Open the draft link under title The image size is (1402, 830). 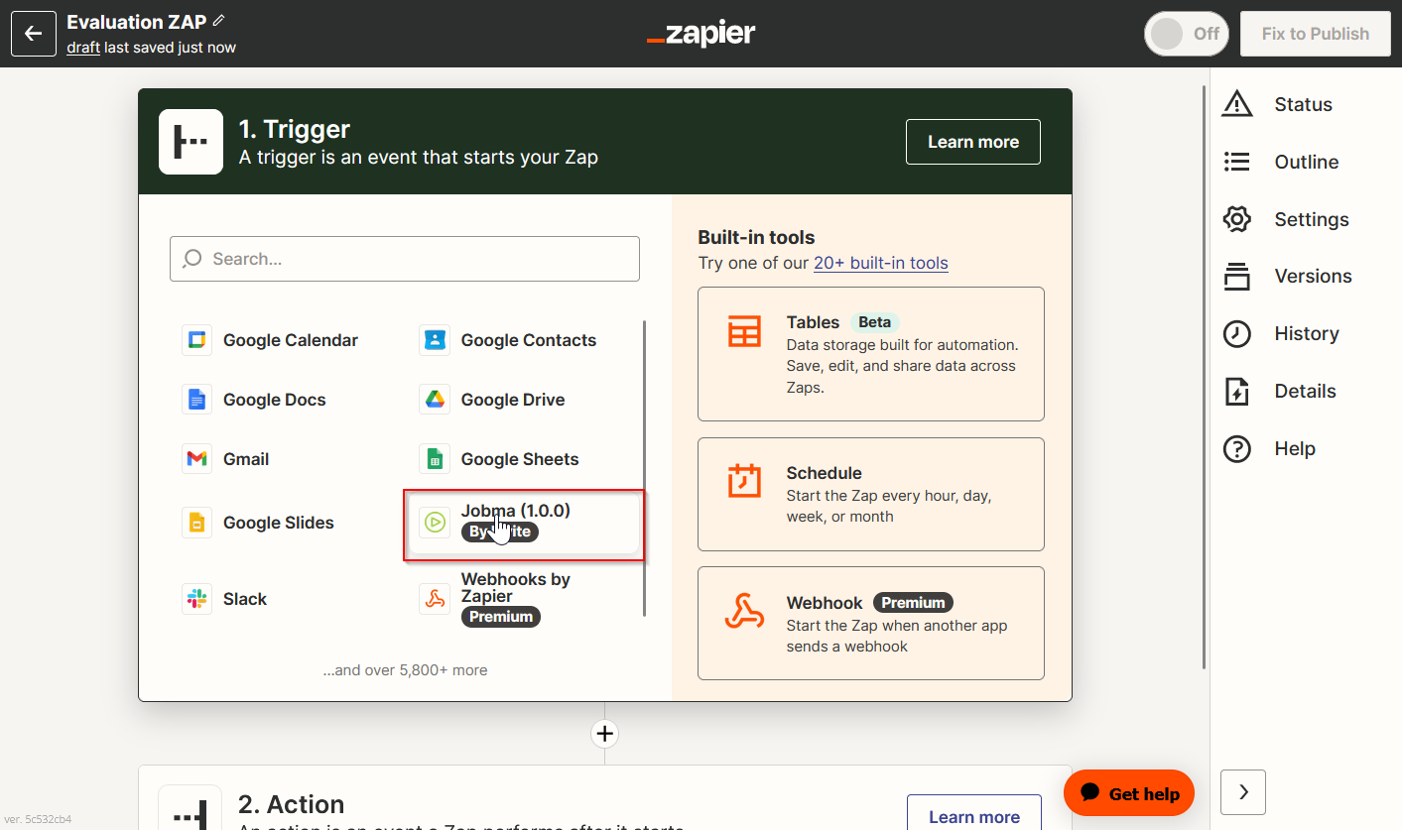pyautogui.click(x=83, y=47)
